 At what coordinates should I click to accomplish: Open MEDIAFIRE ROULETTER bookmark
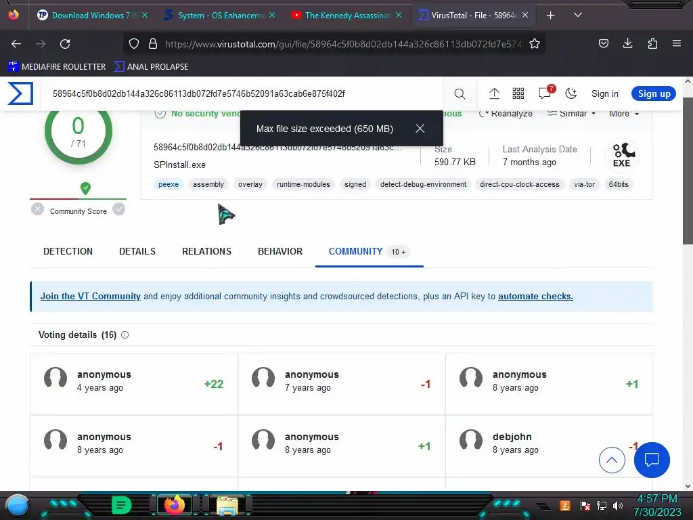[57, 67]
